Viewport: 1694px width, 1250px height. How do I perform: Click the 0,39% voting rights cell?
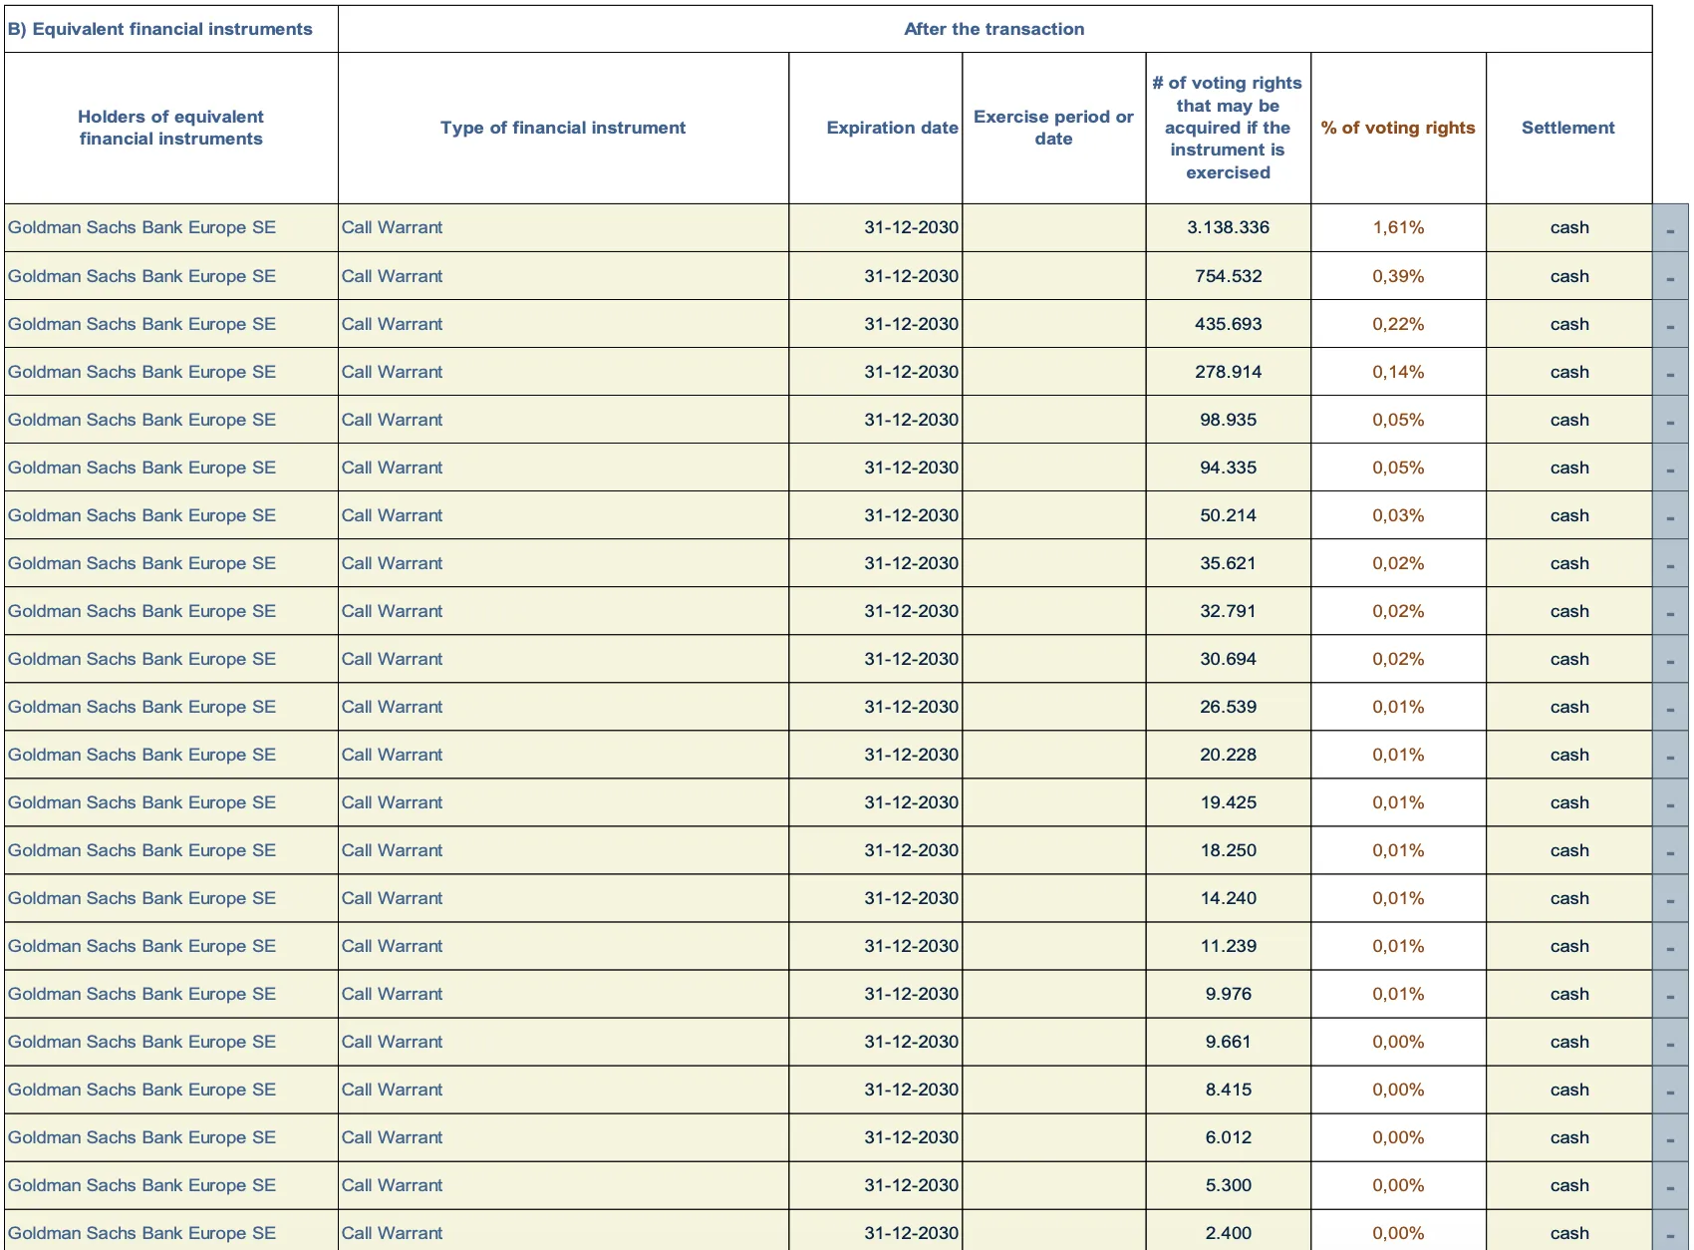click(1398, 276)
